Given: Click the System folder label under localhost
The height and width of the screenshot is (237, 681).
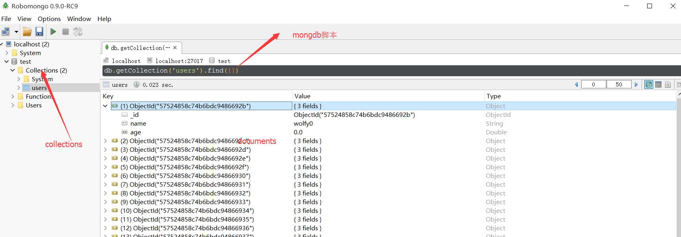Looking at the screenshot, I should click(x=30, y=53).
